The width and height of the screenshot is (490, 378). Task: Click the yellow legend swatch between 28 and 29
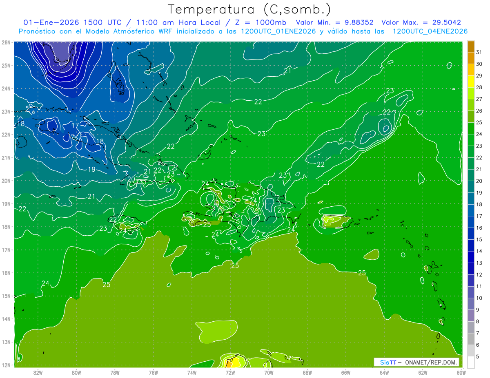pyautogui.click(x=470, y=81)
